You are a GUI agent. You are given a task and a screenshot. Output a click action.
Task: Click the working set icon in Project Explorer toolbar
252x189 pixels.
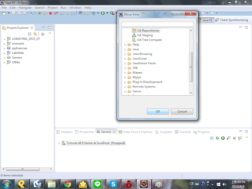(43, 34)
